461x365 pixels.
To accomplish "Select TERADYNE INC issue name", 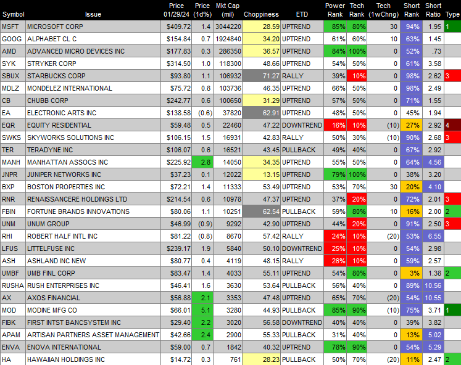I will click(x=50, y=150).
